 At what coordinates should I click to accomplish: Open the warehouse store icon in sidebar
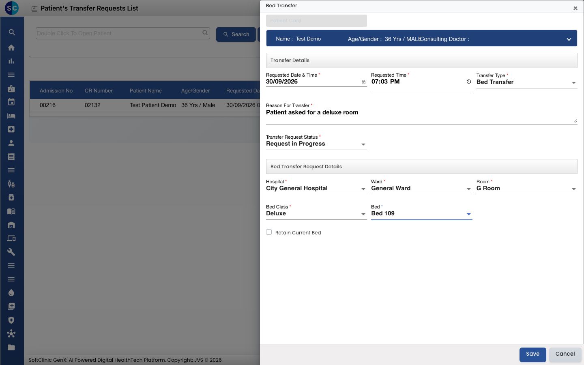click(11, 225)
